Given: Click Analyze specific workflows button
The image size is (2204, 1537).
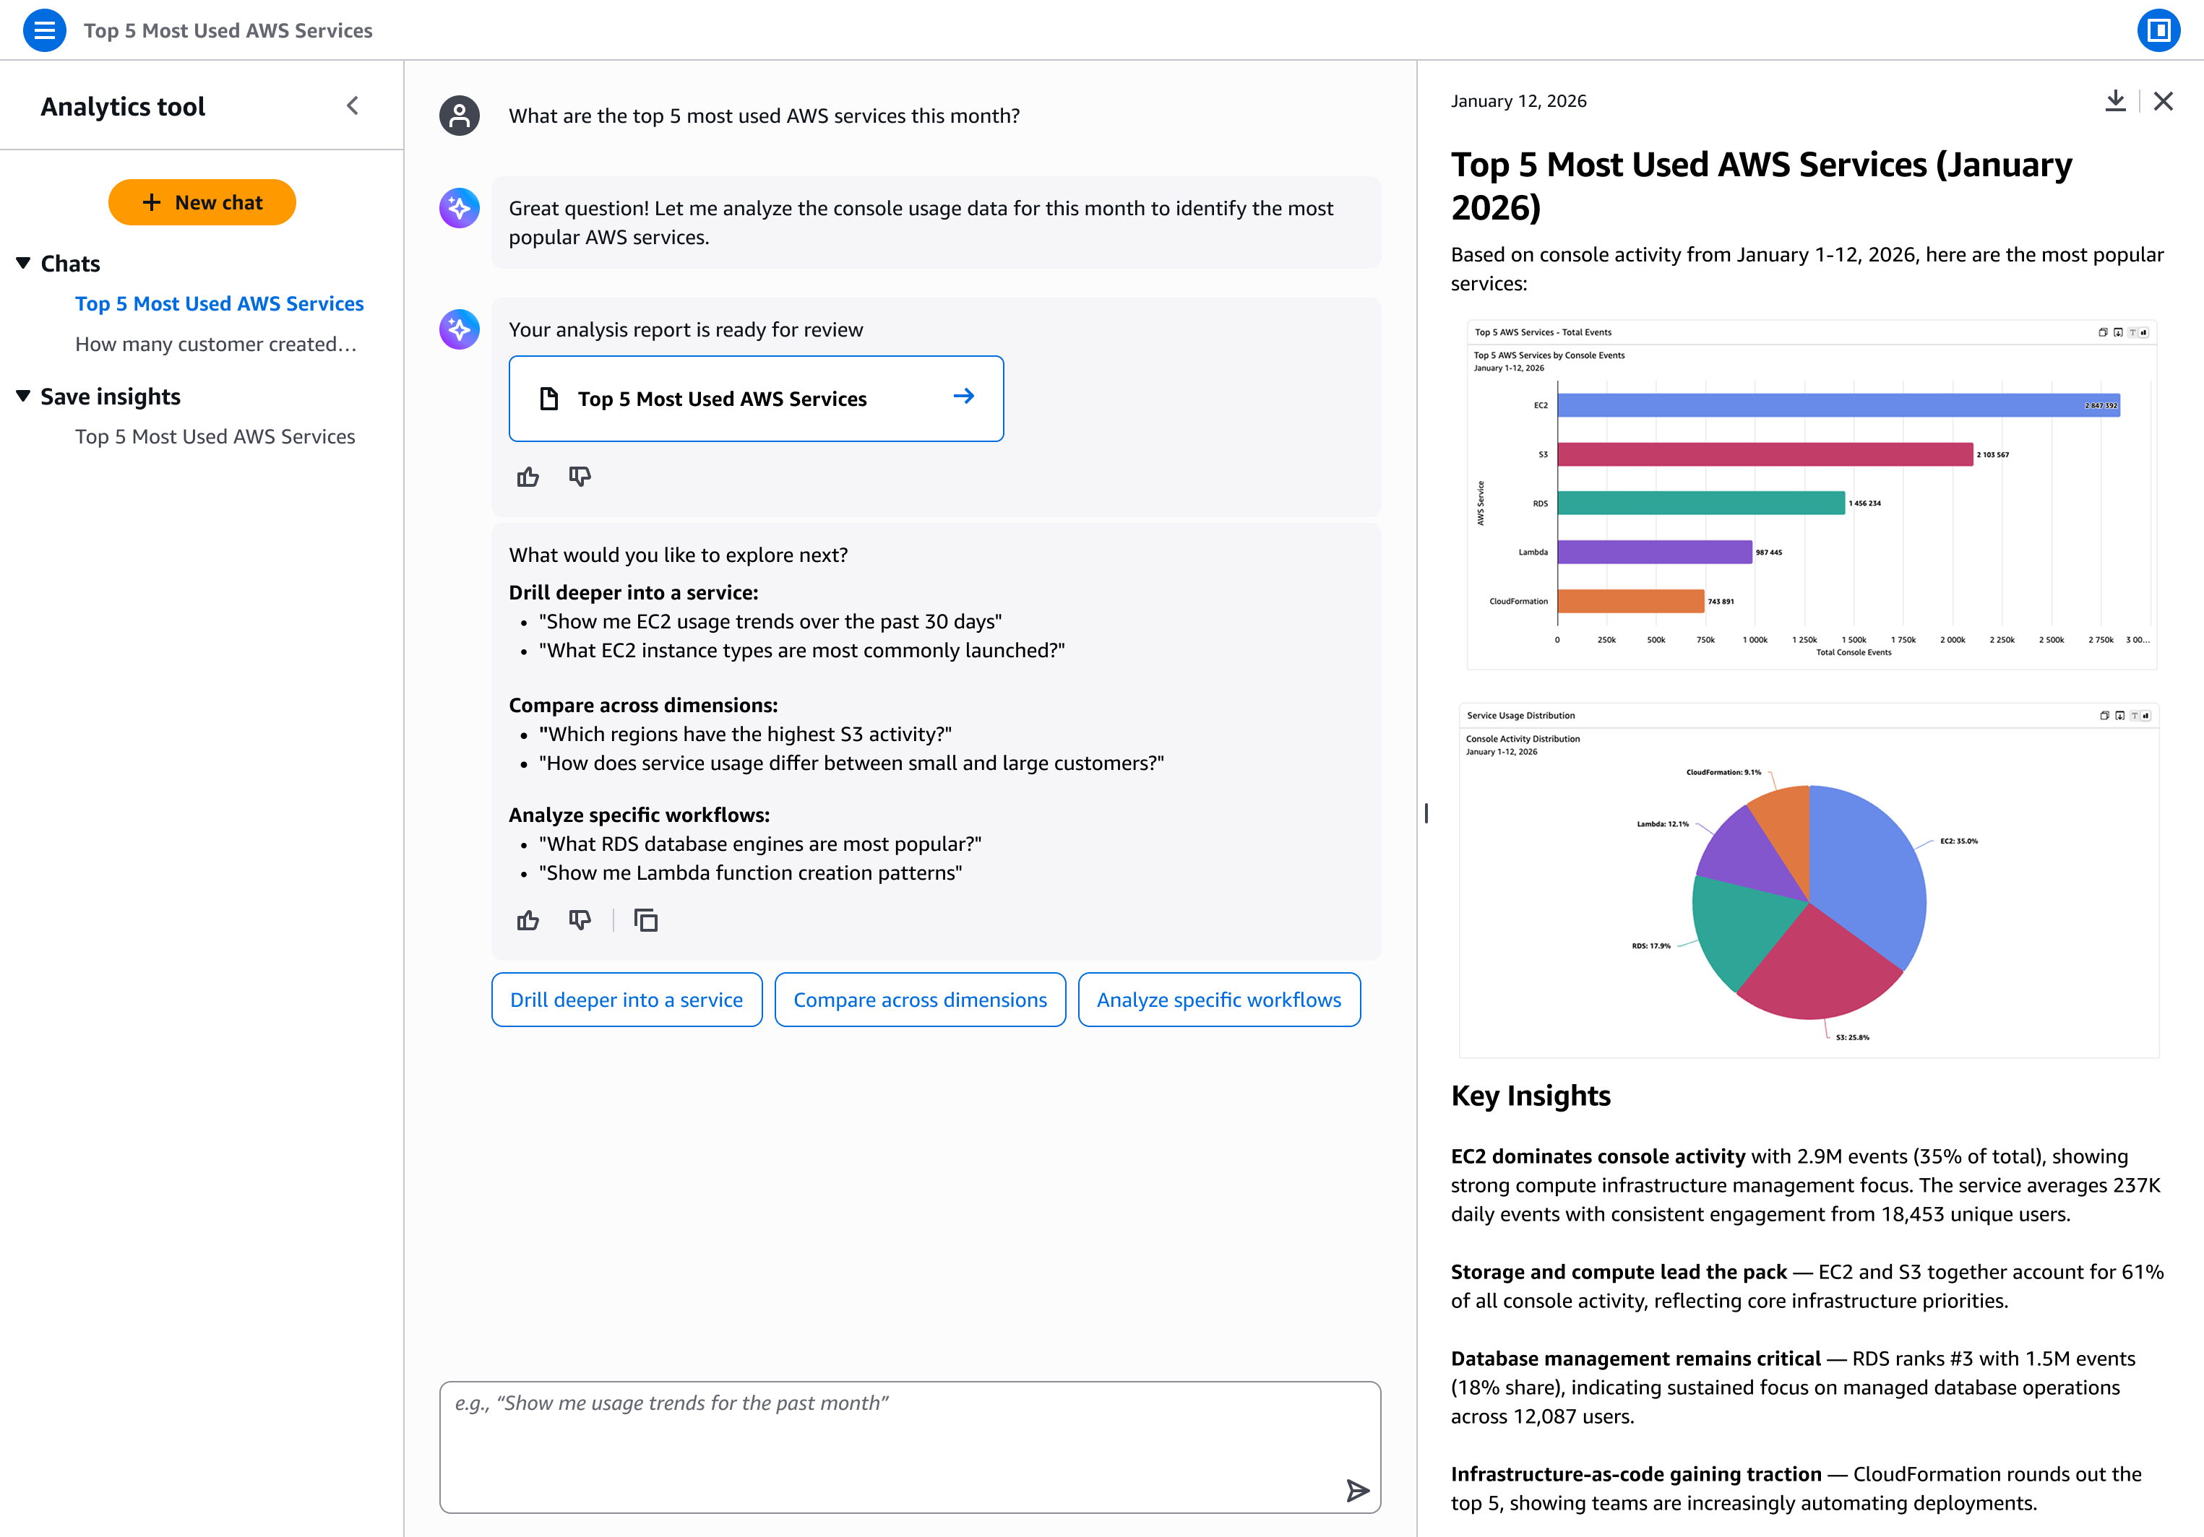Looking at the screenshot, I should pos(1219,1000).
